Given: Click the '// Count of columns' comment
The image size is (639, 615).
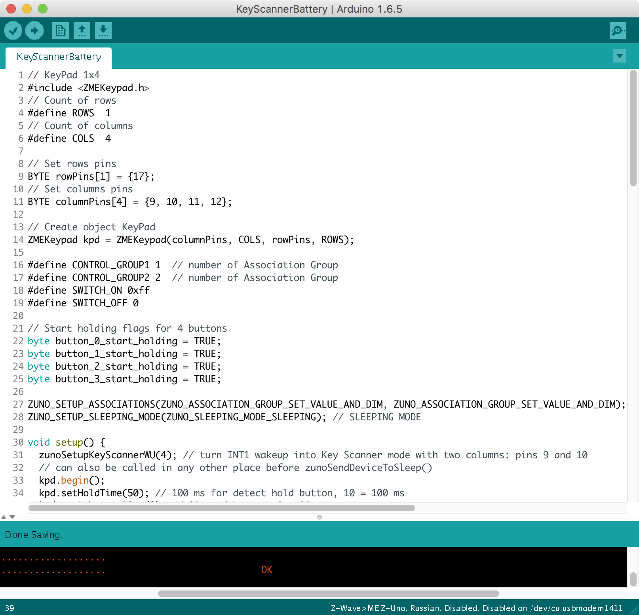Looking at the screenshot, I should tap(80, 126).
